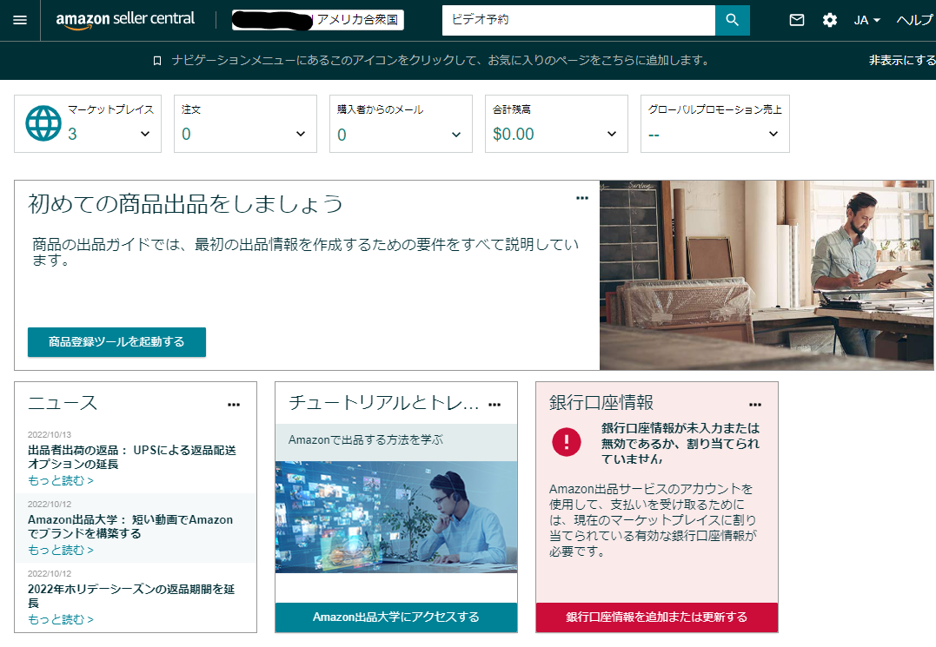
Task: Click the search field with ビデオ予約
Action: click(579, 20)
